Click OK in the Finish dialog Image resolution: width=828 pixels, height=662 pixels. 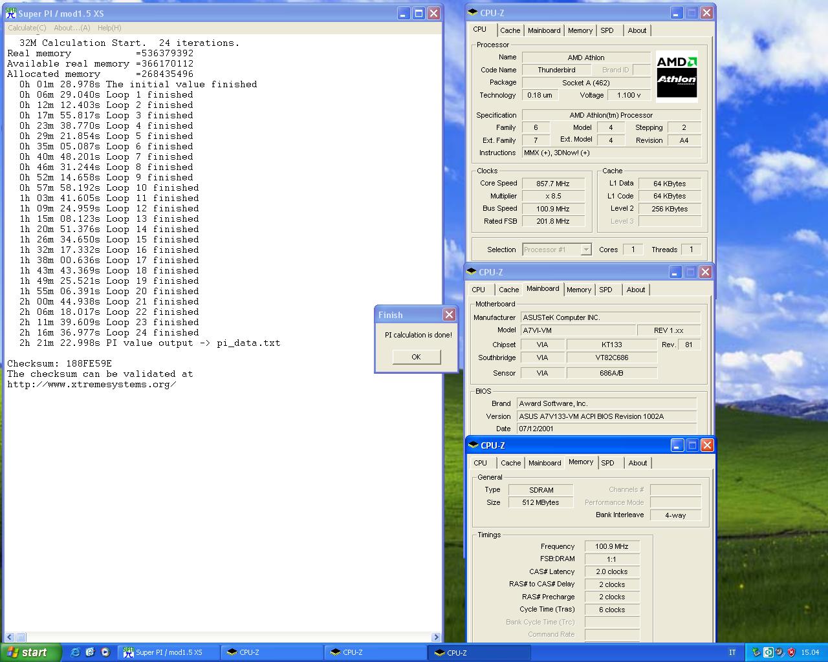(416, 357)
